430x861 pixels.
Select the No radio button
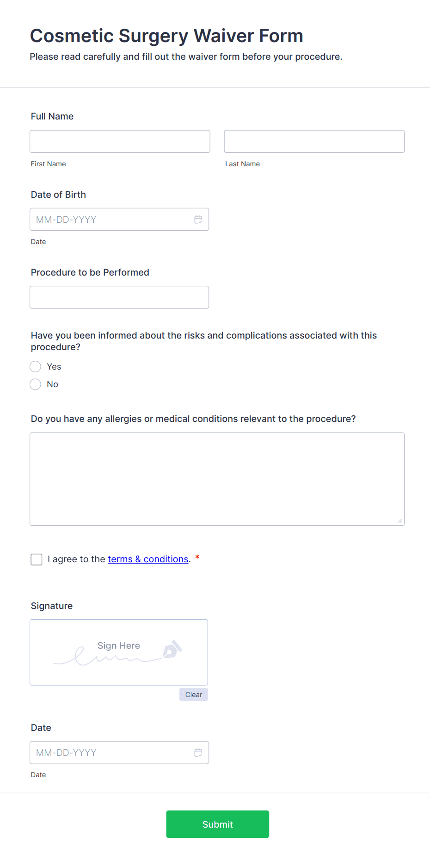click(36, 384)
